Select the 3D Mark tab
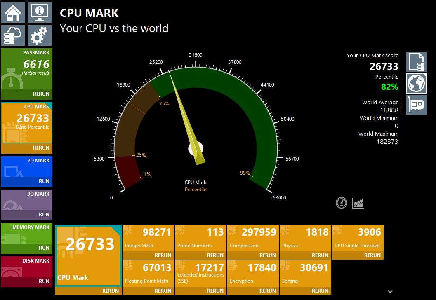Viewport: 436px width, 300px height. (x=26, y=200)
